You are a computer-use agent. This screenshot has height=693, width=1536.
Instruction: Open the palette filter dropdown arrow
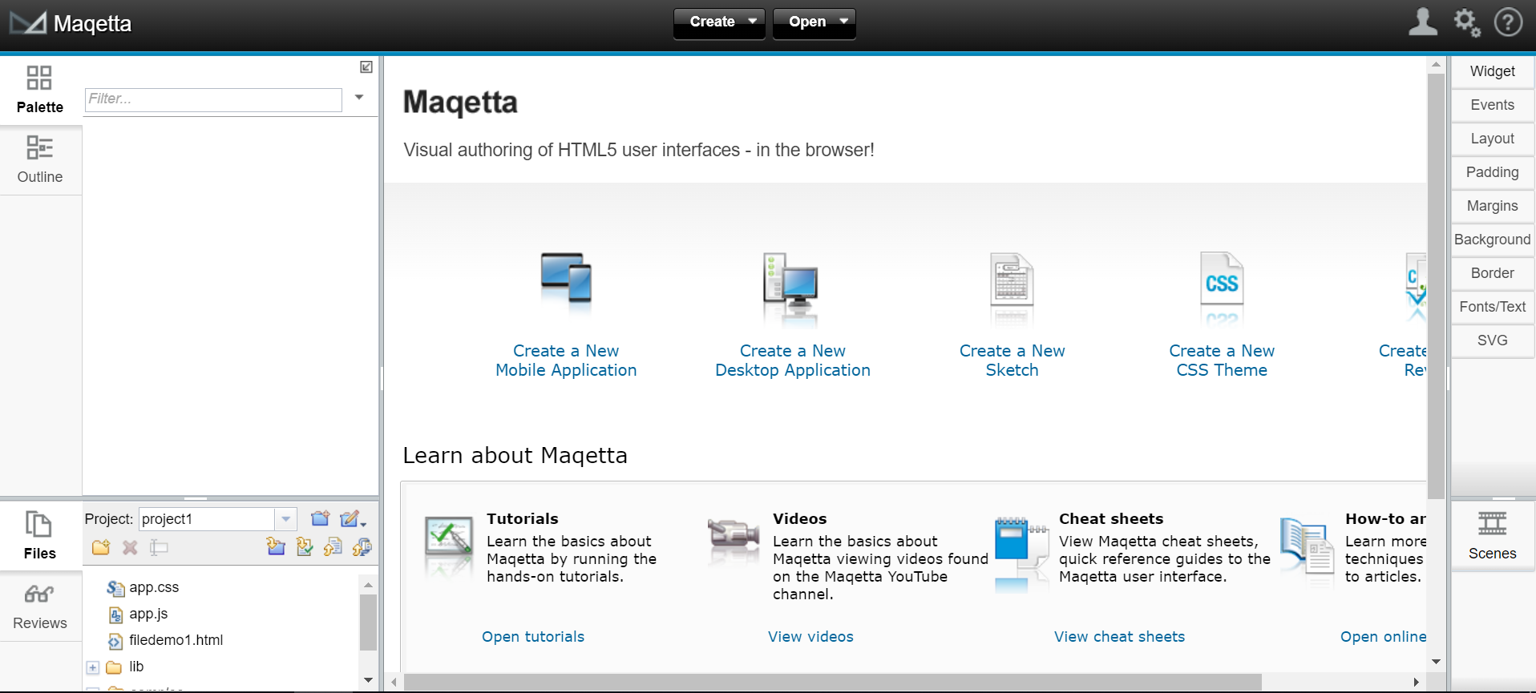[359, 98]
